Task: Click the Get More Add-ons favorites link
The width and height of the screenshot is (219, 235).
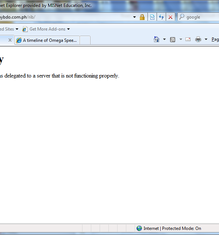Action: point(47,29)
